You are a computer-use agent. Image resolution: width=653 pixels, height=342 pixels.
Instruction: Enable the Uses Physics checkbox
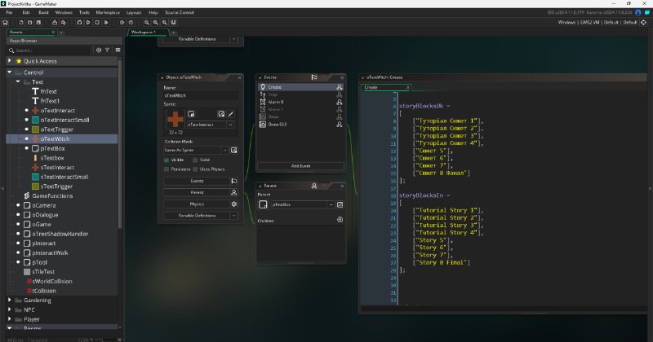click(195, 169)
